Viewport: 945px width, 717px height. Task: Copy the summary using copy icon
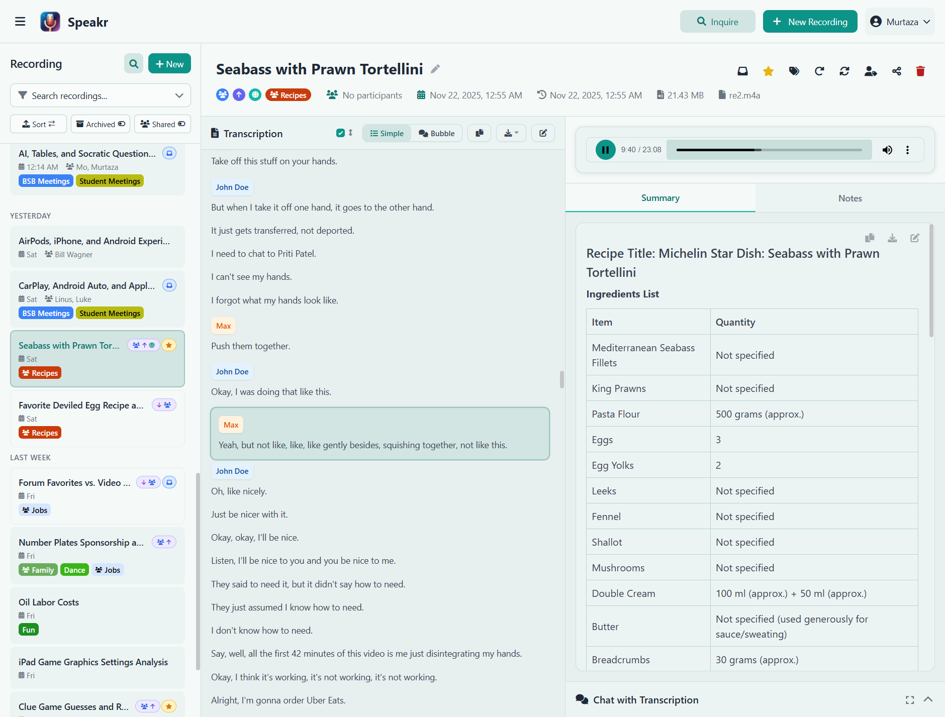[x=870, y=238]
